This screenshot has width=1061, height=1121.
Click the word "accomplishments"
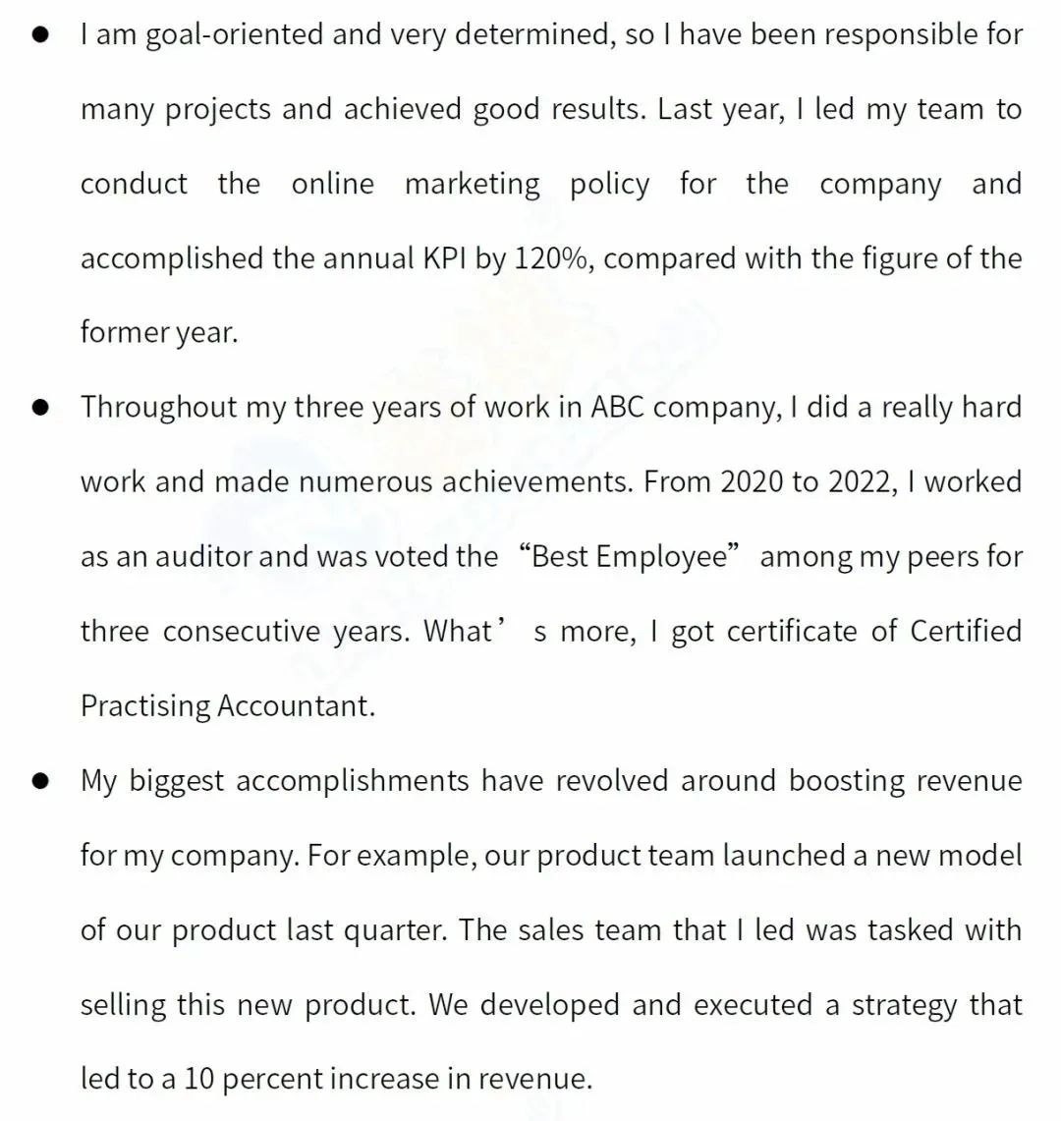(x=353, y=781)
